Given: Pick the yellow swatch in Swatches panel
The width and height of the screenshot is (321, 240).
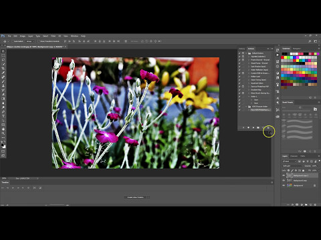Looking at the screenshot, I should (x=286, y=57).
